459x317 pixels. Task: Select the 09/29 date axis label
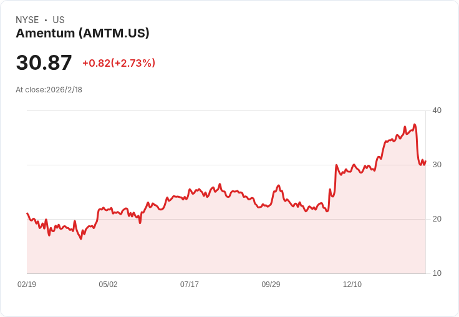271,284
